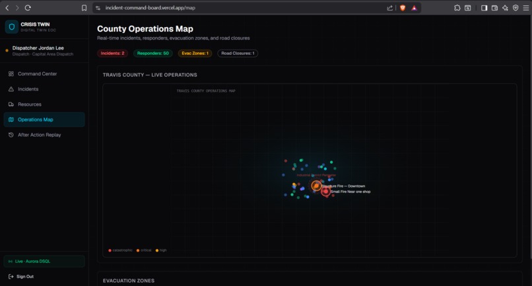Click the Sign Out door-arrow icon
Viewport: 532px width, 286px height.
pyautogui.click(x=11, y=277)
